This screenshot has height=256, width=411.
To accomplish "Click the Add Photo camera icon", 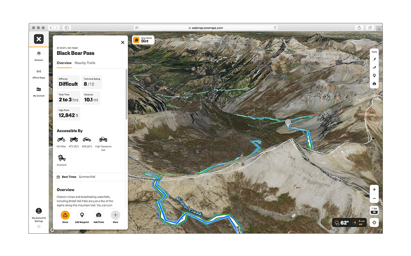I will [x=99, y=215].
